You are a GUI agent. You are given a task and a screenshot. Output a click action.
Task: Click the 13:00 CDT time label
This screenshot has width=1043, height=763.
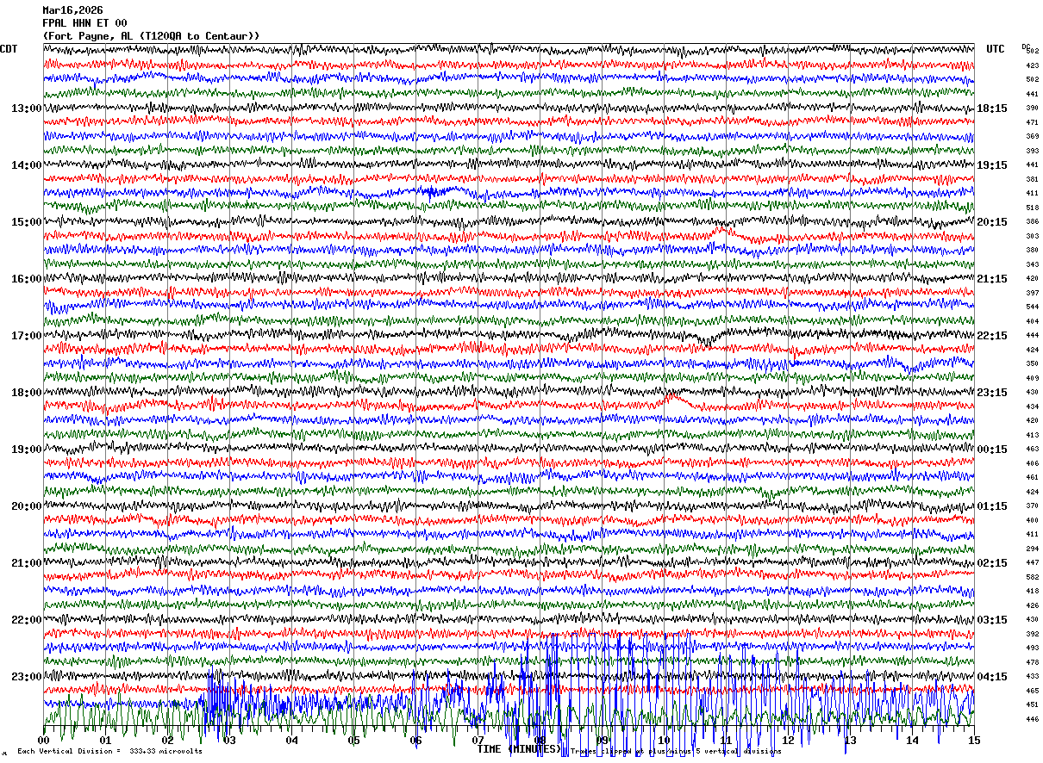click(x=26, y=109)
